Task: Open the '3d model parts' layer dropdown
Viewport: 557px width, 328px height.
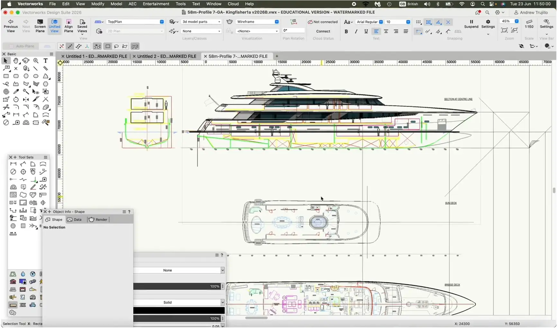Action: 201,22
